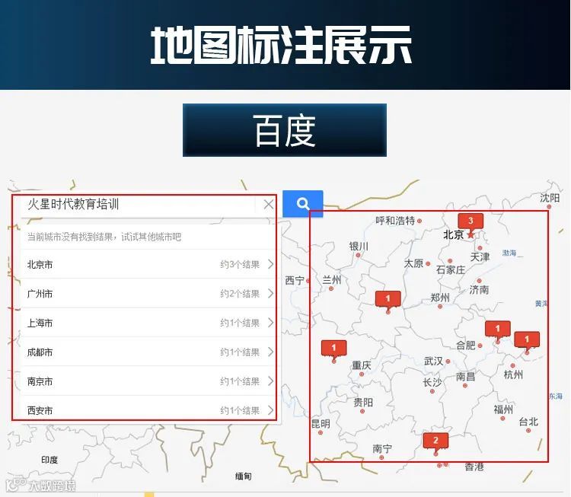Viewport: 571px width, 497px height.
Task: Expand the chevron in the 西安市 row
Action: 270,410
